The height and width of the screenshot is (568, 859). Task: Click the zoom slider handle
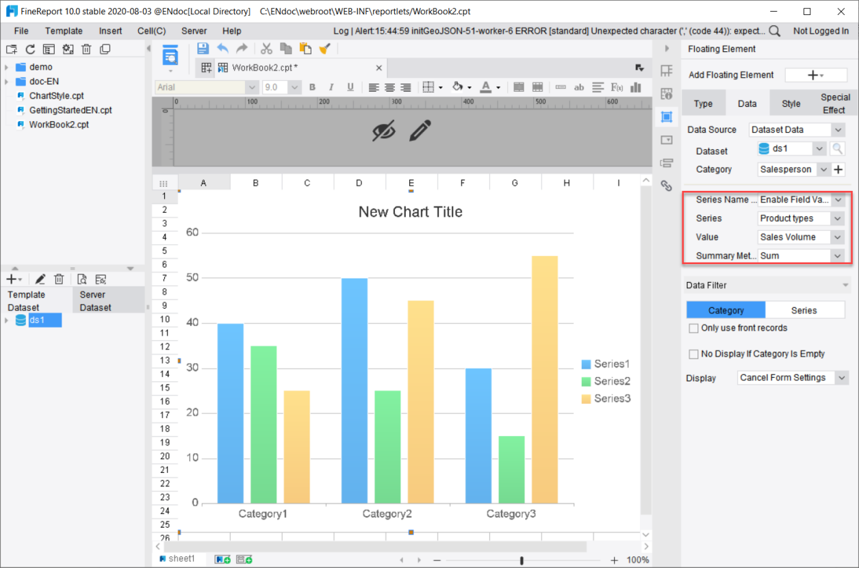click(522, 560)
